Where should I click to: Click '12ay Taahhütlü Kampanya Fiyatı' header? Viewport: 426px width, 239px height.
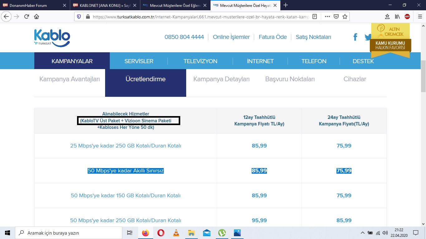click(x=259, y=121)
